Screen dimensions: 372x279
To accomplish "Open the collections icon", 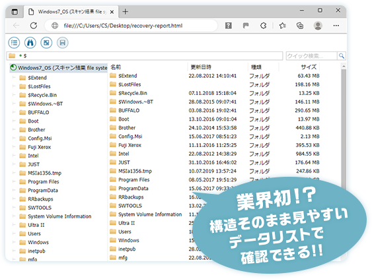I will tap(300, 25).
